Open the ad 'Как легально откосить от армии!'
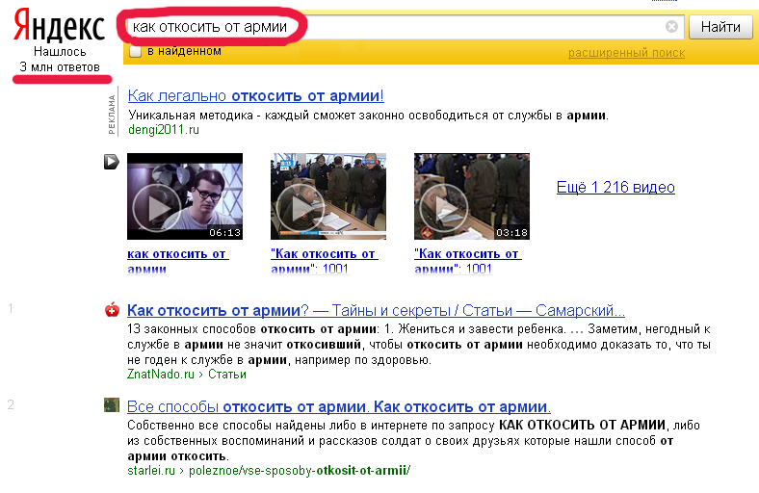The width and height of the screenshot is (759, 493). click(255, 95)
